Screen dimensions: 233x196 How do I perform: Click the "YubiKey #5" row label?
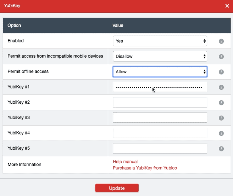coord(18,148)
